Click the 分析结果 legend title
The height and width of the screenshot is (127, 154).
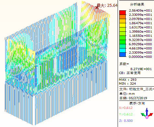tap(137, 5)
